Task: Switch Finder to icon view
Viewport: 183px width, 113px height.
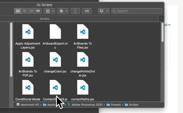Action: (x=18, y=11)
